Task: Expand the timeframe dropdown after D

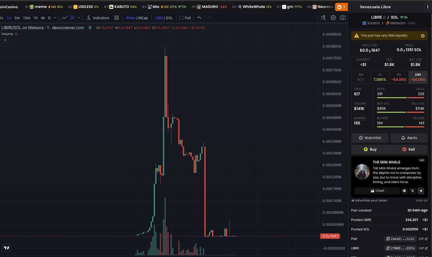Action: 55,18
